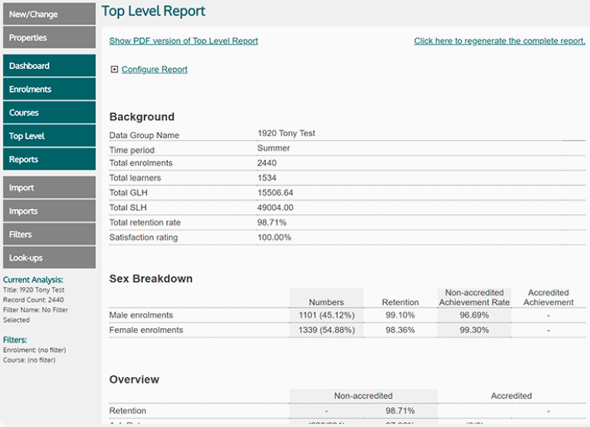Open the Imports list button

pyautogui.click(x=49, y=211)
